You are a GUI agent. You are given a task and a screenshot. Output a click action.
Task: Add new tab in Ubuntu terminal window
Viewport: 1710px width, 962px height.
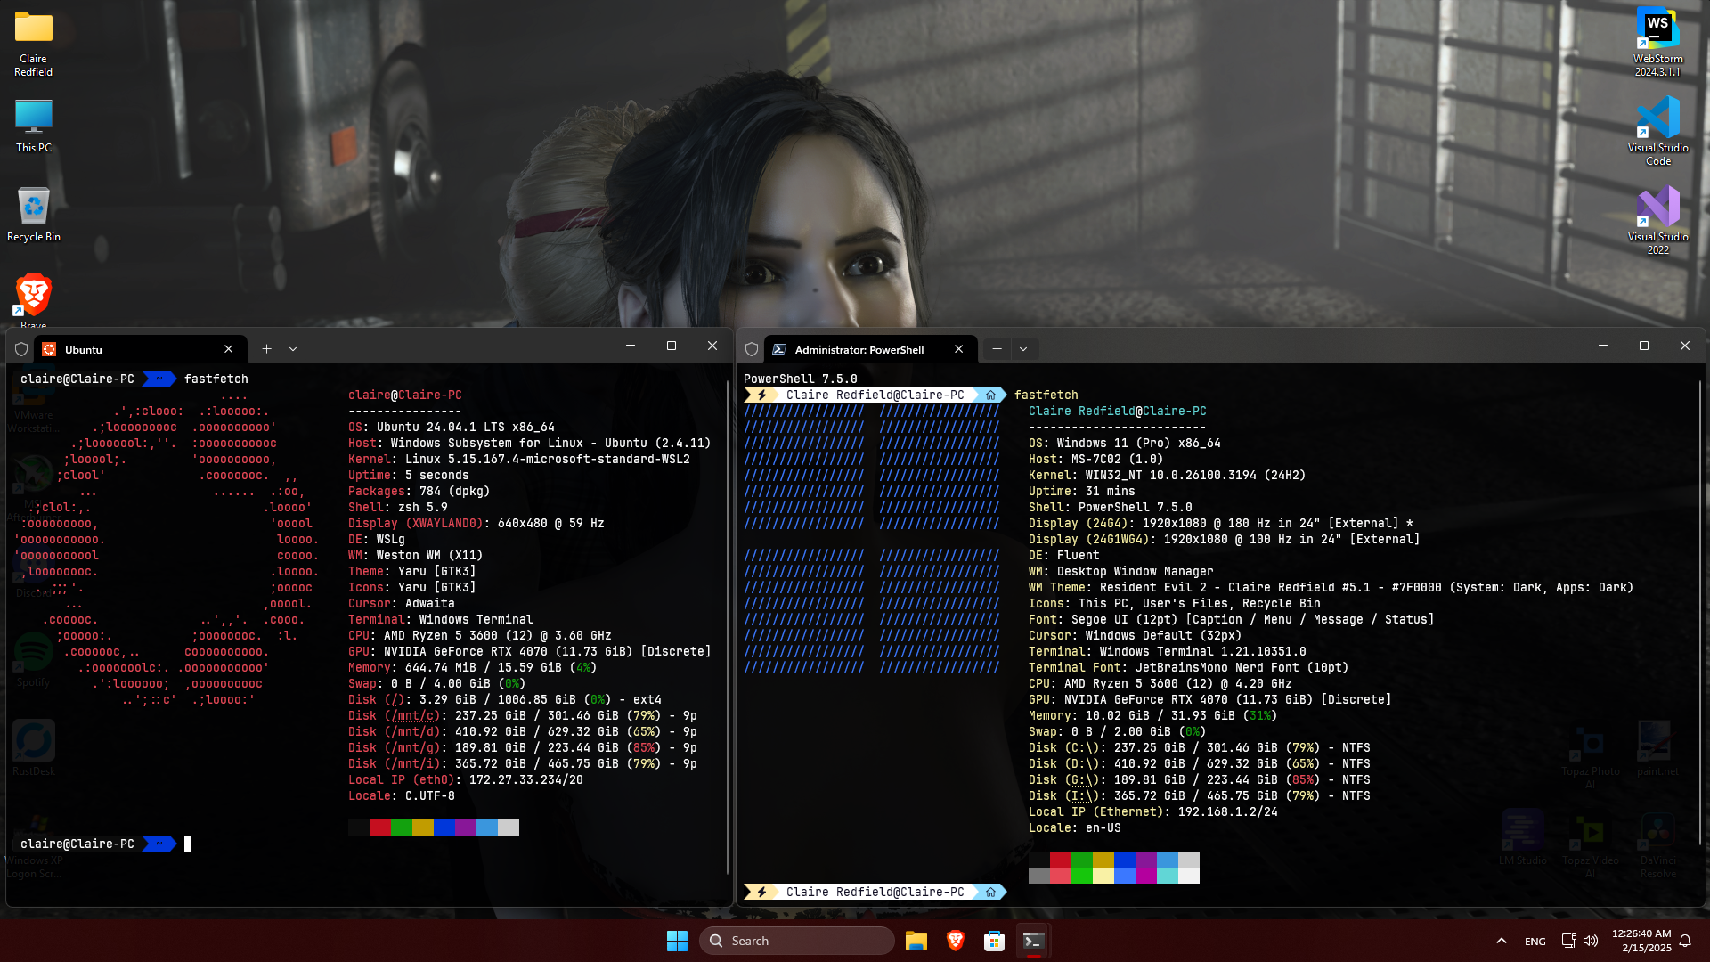(266, 349)
